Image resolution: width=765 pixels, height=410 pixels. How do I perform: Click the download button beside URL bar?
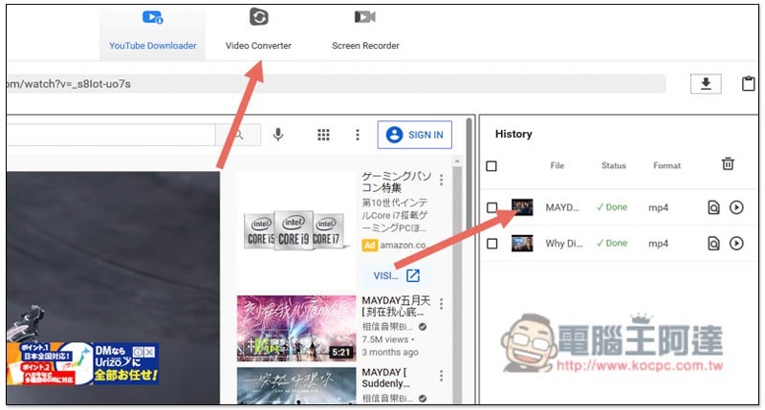[x=706, y=84]
